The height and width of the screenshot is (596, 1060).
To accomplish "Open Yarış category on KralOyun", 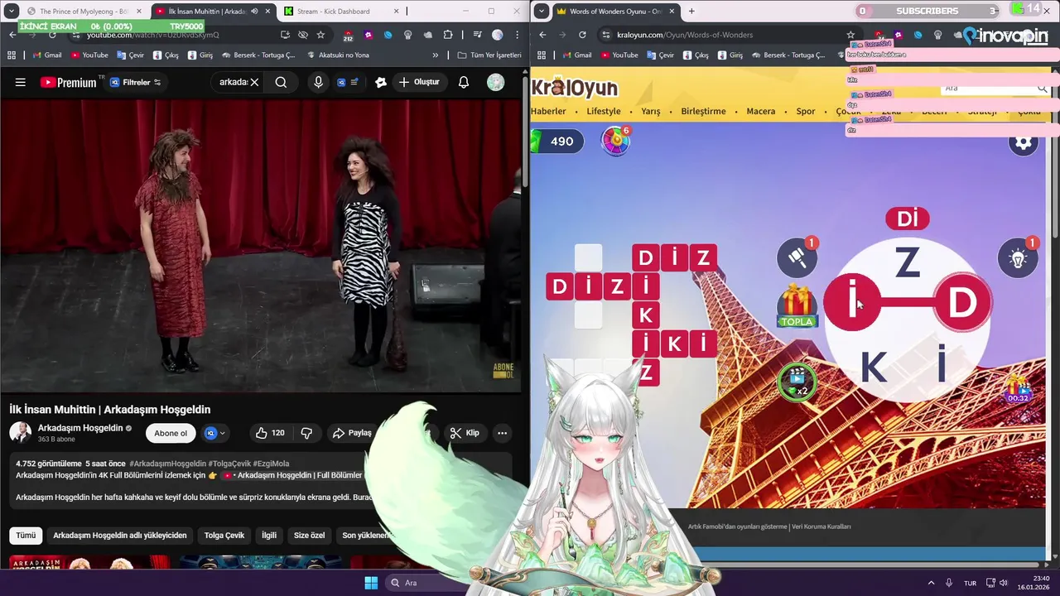I will click(651, 111).
